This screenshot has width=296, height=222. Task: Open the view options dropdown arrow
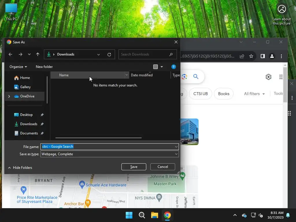click(162, 67)
